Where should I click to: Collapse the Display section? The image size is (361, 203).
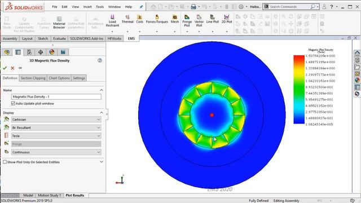point(102,113)
